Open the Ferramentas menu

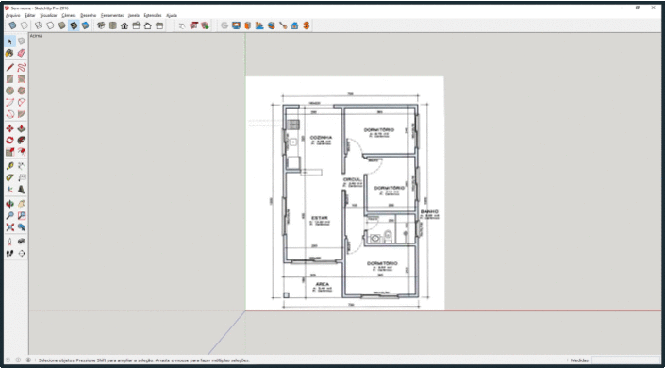pos(112,15)
